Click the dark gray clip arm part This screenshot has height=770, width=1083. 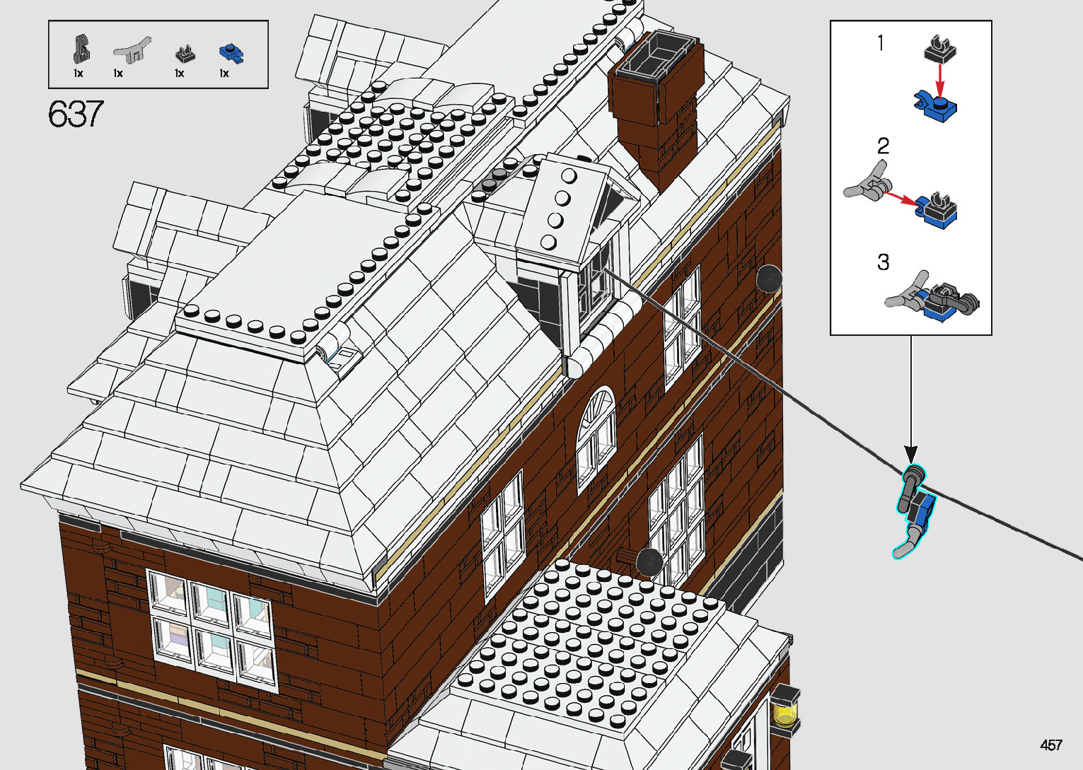coord(81,49)
